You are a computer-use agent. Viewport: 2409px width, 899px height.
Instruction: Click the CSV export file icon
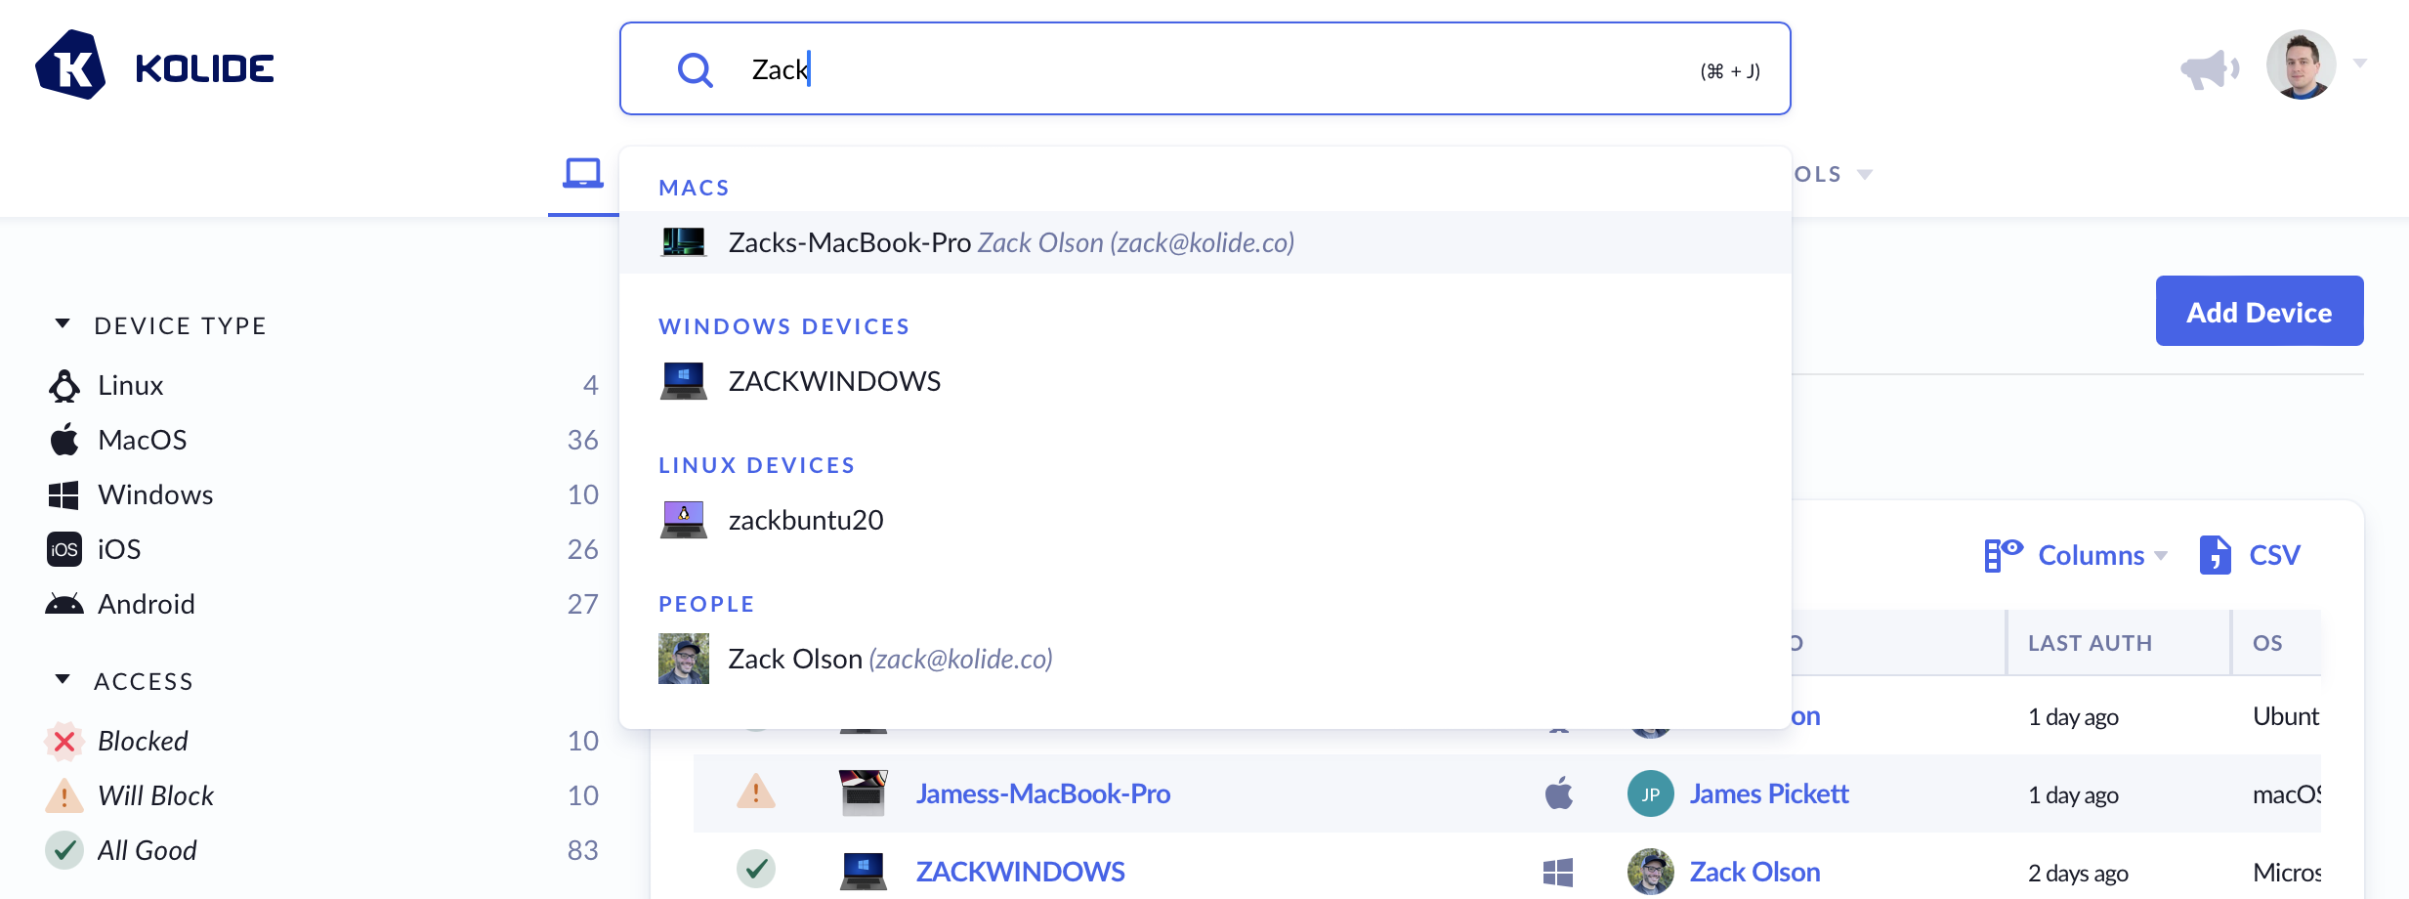(2215, 555)
